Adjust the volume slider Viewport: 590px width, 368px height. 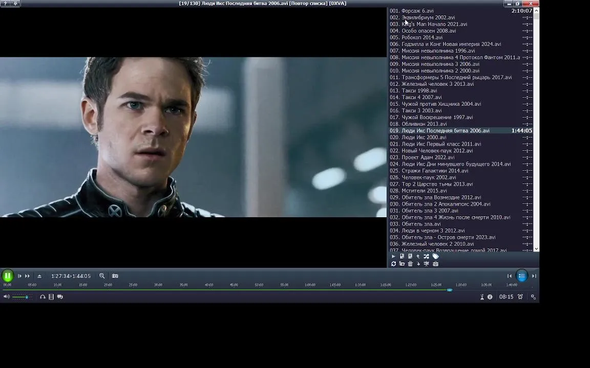click(x=22, y=297)
